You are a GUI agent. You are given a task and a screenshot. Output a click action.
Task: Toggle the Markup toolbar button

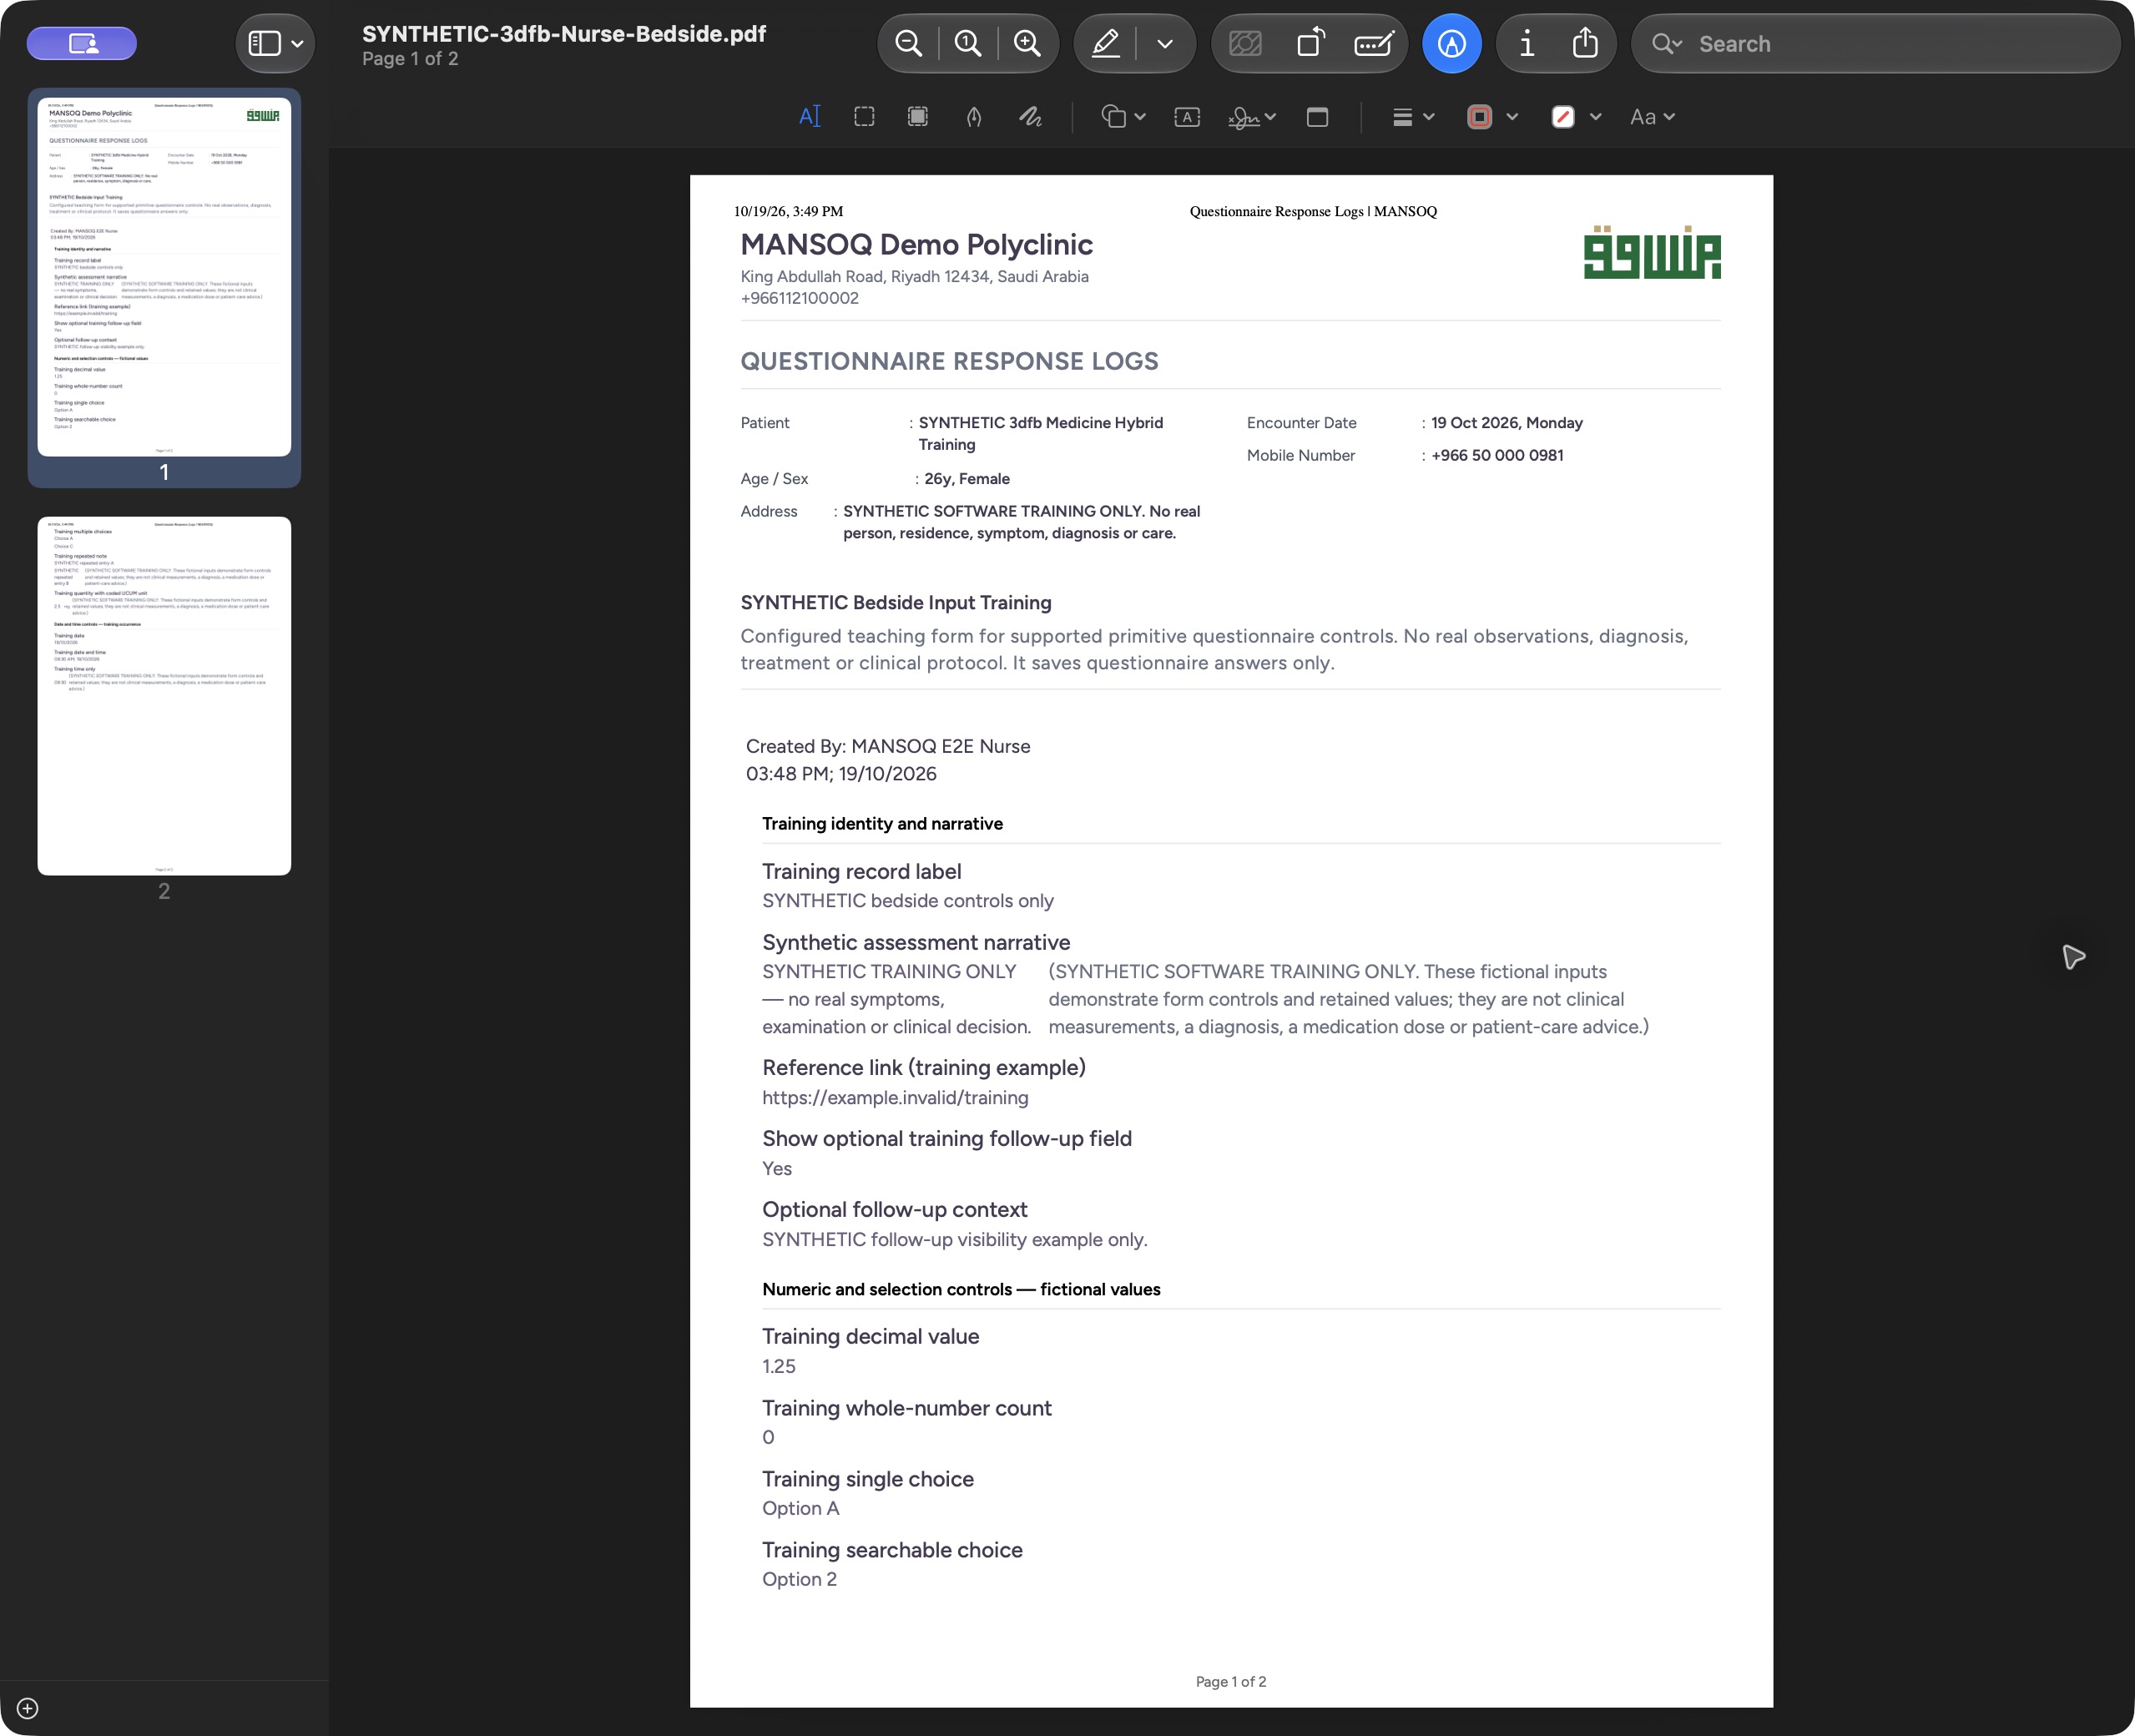pyautogui.click(x=1452, y=44)
